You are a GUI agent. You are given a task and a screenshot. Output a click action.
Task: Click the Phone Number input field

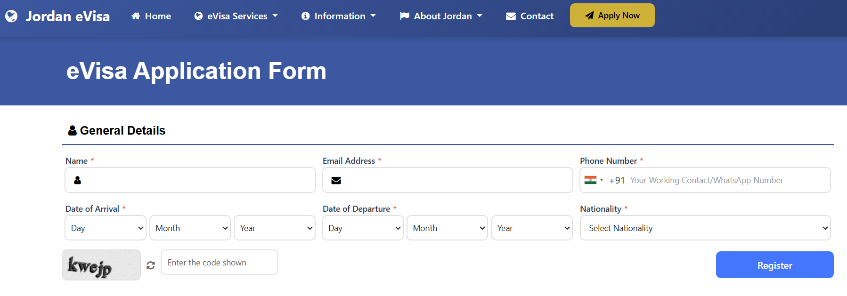tap(728, 180)
